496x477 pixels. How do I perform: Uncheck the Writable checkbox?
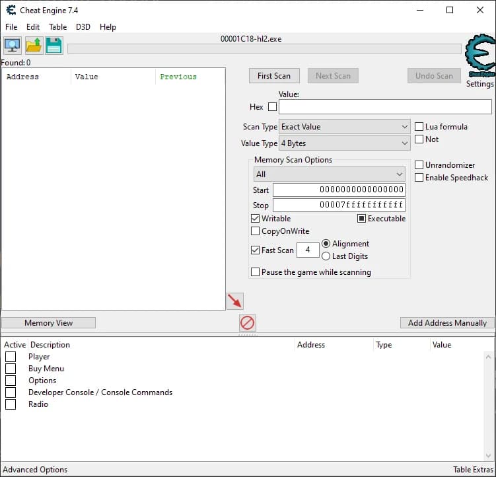pyautogui.click(x=256, y=219)
